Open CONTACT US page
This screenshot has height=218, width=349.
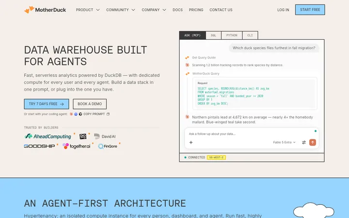pyautogui.click(x=221, y=10)
